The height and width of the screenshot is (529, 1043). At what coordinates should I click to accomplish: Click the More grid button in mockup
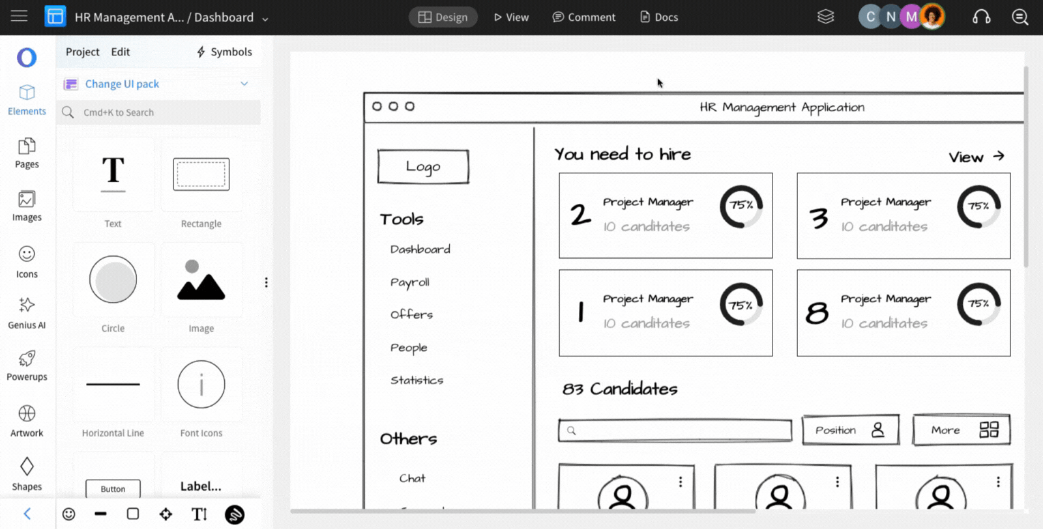click(x=962, y=430)
